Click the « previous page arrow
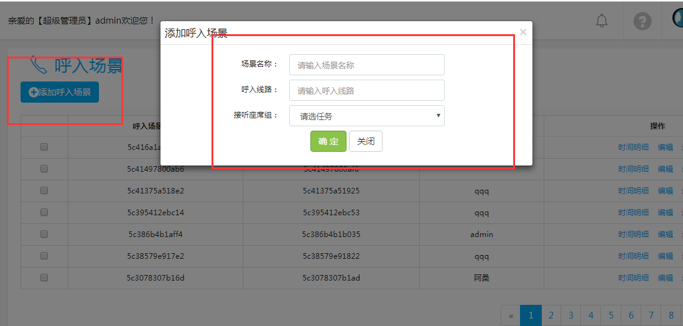Image resolution: width=683 pixels, height=326 pixels. click(x=511, y=315)
